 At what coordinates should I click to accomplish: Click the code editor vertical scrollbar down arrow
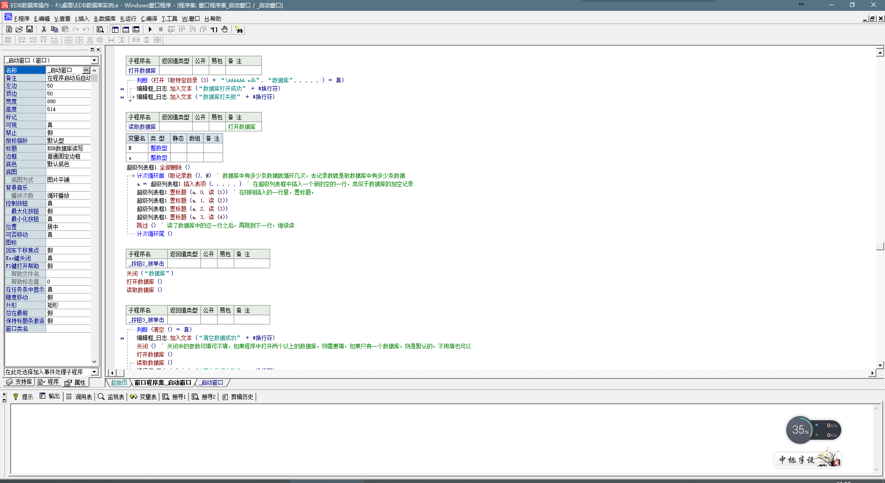[x=880, y=365]
